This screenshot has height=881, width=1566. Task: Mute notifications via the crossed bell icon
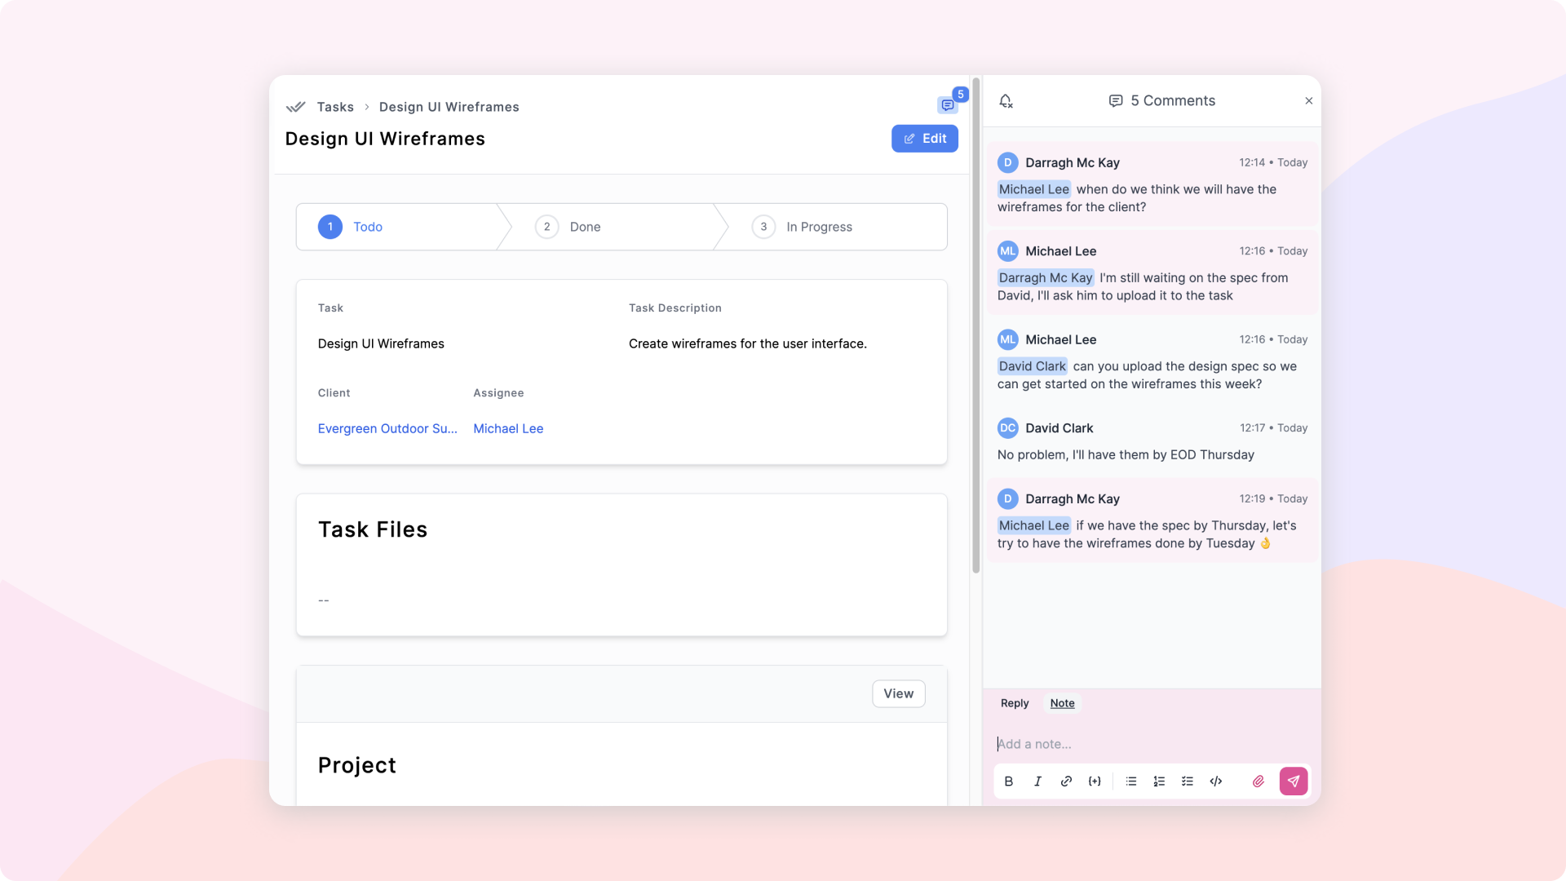[1006, 100]
